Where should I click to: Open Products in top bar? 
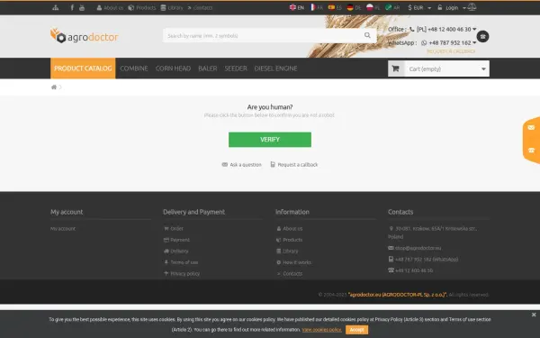142,7
